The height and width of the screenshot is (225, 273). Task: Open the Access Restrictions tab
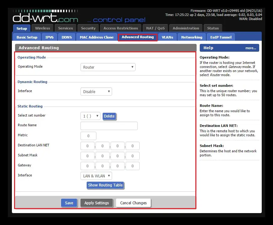coord(121,28)
